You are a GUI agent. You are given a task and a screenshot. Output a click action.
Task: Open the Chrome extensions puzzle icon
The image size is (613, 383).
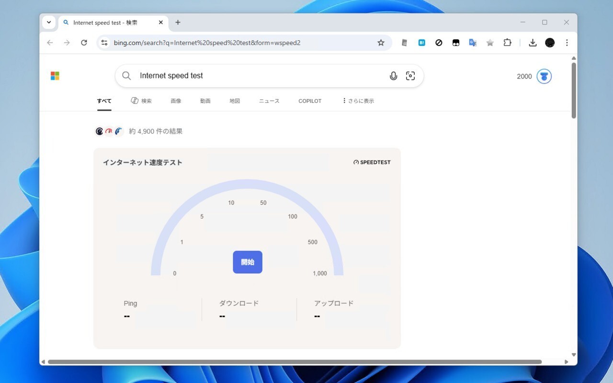click(x=507, y=43)
